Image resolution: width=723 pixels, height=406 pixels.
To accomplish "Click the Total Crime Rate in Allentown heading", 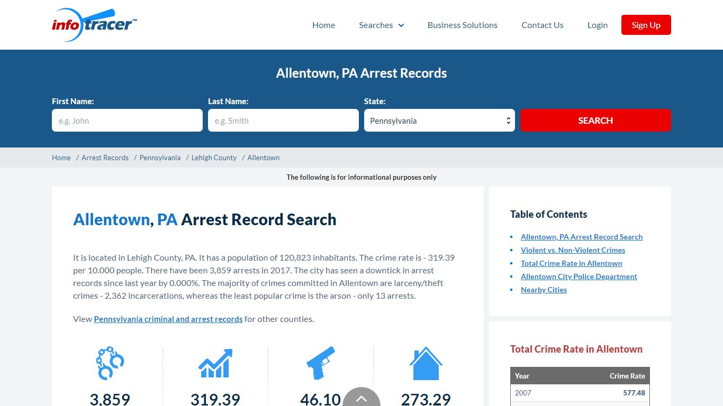I will [x=576, y=349].
